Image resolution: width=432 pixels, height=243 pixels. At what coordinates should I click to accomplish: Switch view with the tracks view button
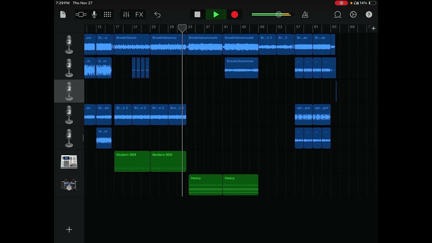point(81,15)
